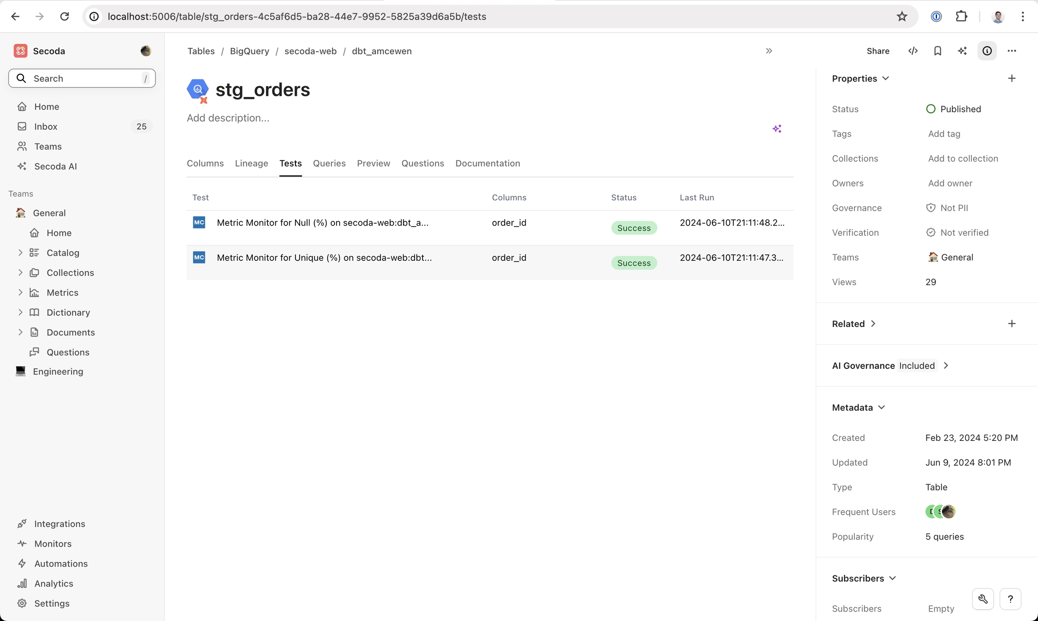
Task: Open the BigQuery breadcrumb link
Action: (x=249, y=51)
